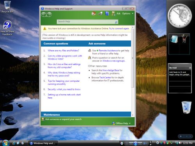Open Recycle Bin desktop icon
195x146 pixels.
click(x=7, y=7)
